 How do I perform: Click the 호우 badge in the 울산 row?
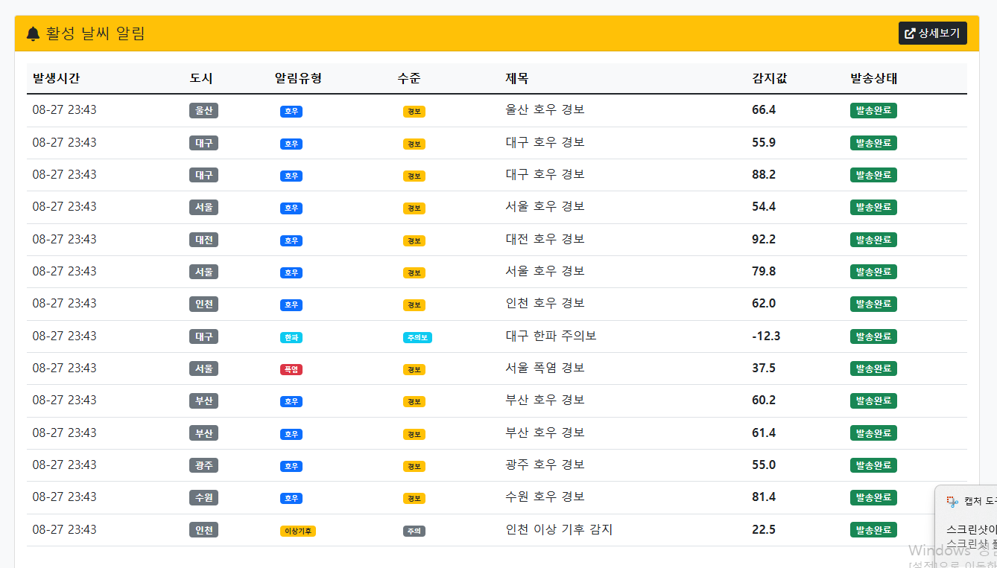pyautogui.click(x=291, y=112)
